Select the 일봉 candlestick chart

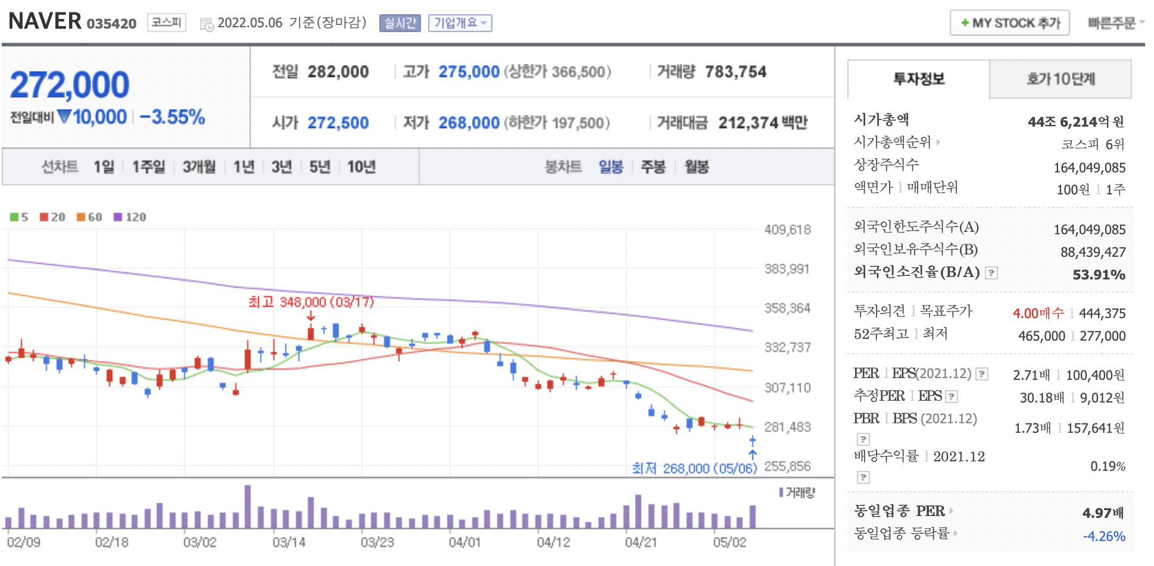[611, 166]
